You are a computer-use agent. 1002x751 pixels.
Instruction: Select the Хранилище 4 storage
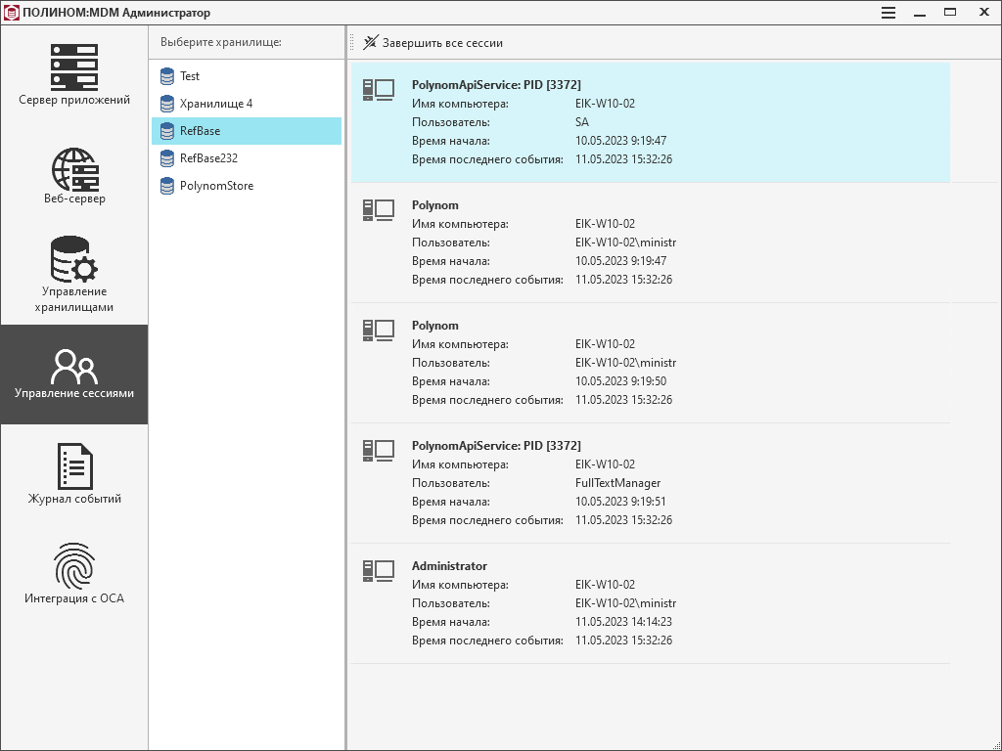[215, 104]
